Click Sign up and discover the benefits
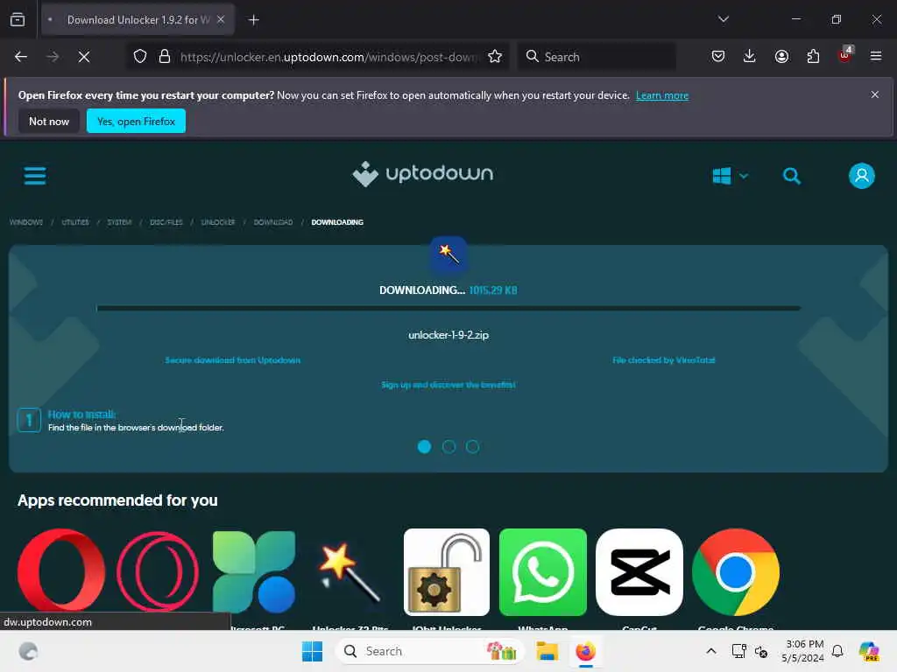This screenshot has width=897, height=672. click(x=448, y=385)
